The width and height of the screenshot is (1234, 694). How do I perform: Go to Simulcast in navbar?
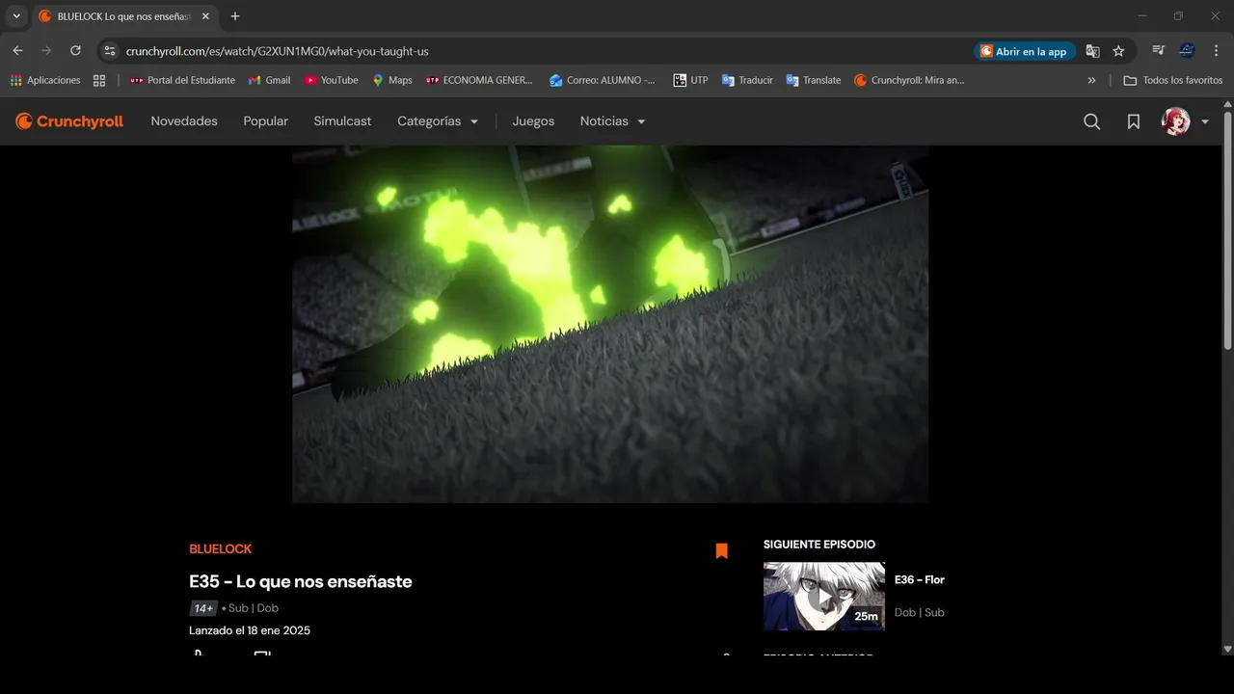(342, 121)
